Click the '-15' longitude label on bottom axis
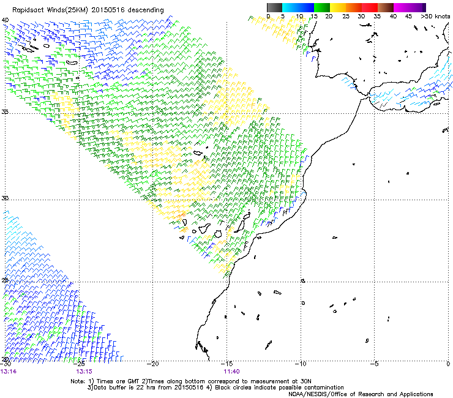This screenshot has height=398, width=453. point(226,364)
